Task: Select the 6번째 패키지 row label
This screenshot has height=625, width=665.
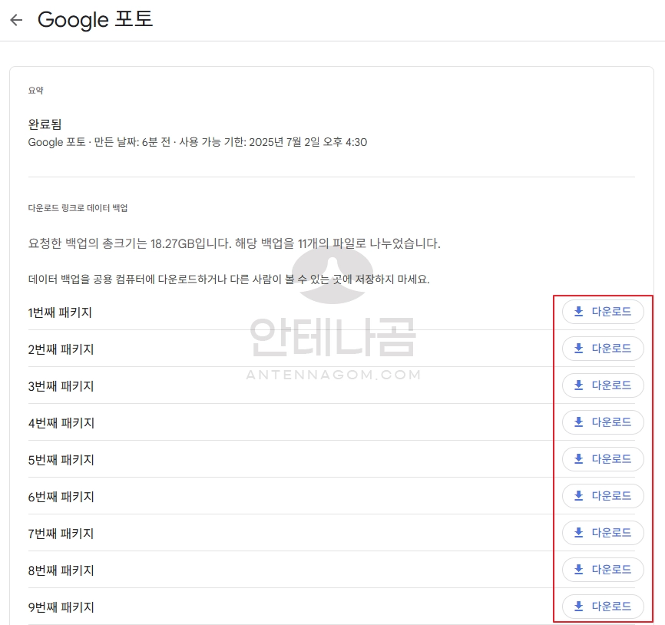Action: click(61, 497)
